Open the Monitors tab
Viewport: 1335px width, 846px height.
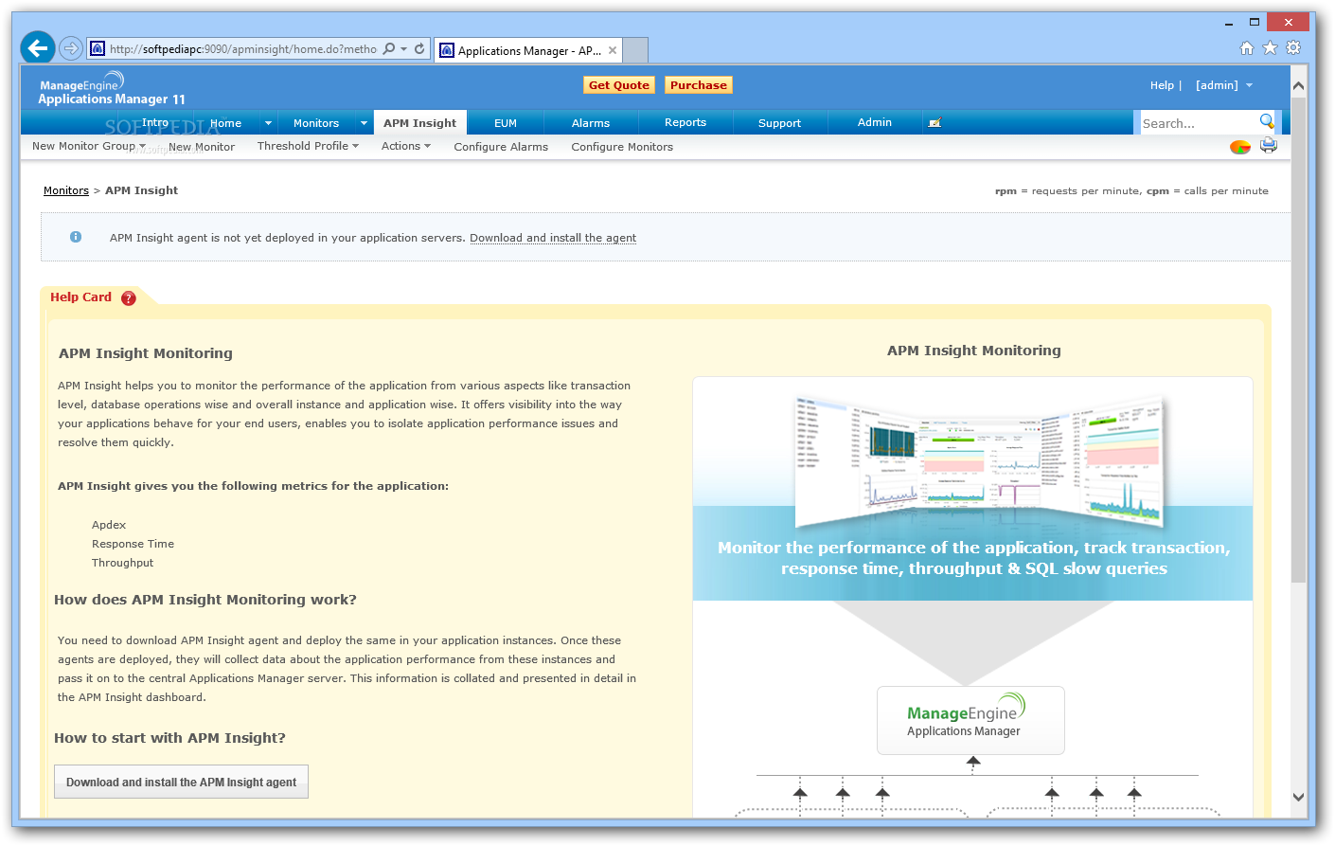[x=316, y=123]
